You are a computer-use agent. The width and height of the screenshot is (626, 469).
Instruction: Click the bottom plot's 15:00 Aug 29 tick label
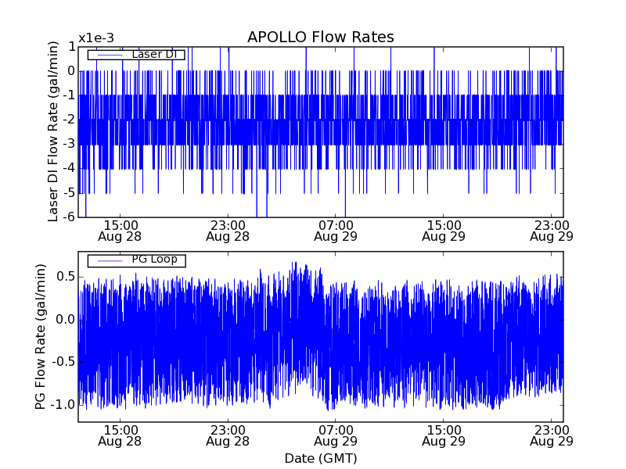pos(444,436)
